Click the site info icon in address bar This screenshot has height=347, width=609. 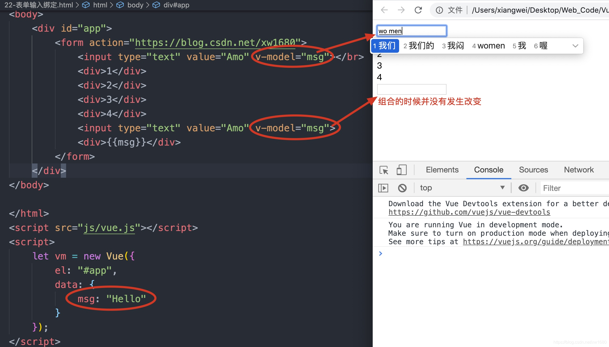(x=439, y=10)
